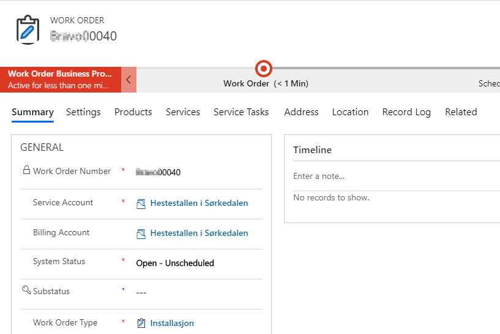Click the Billing Account record icon
Viewport: 500px width, 334px height.
coord(141,233)
